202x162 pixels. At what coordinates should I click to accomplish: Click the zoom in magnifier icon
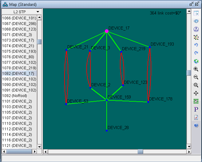pyautogui.click(x=196, y=69)
